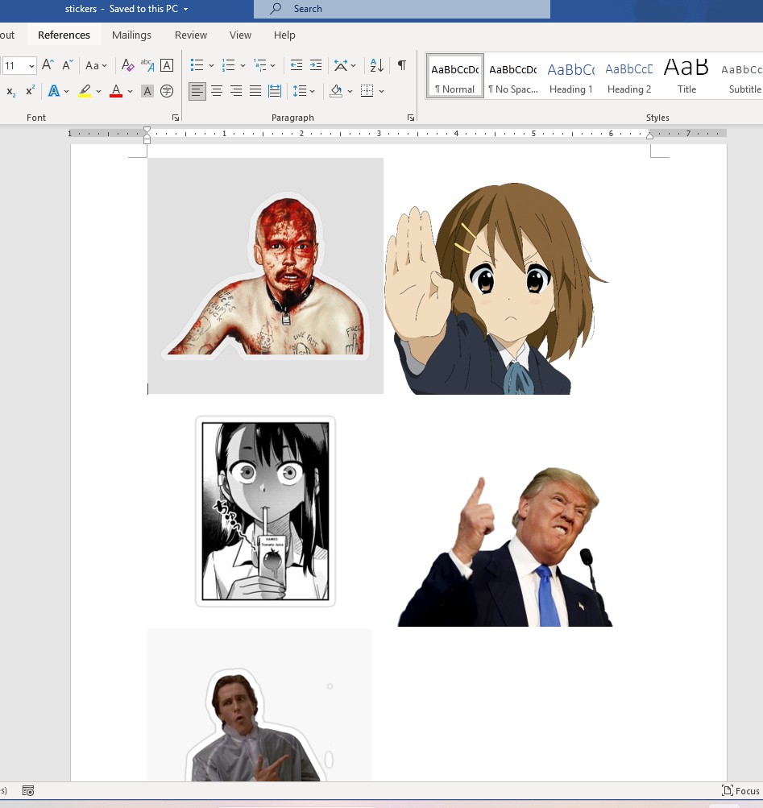Open the View tab

(240, 35)
